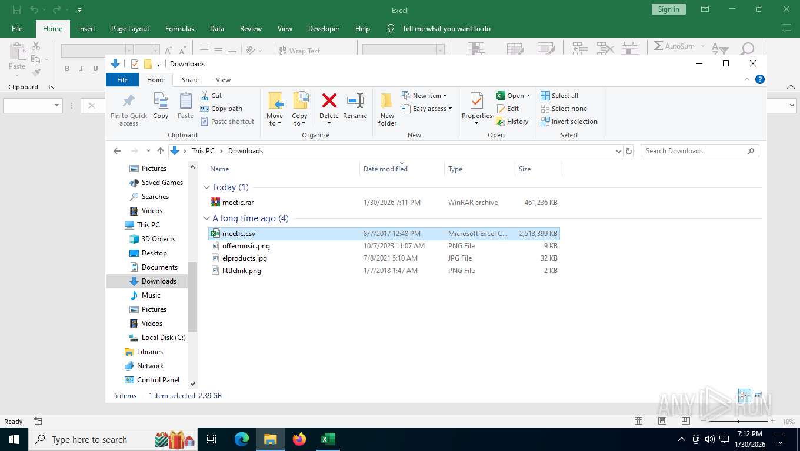Click Select none command
This screenshot has width=800, height=451.
(x=564, y=109)
